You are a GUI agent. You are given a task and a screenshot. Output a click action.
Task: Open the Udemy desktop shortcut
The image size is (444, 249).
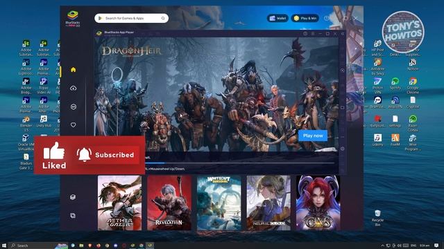tap(377, 140)
